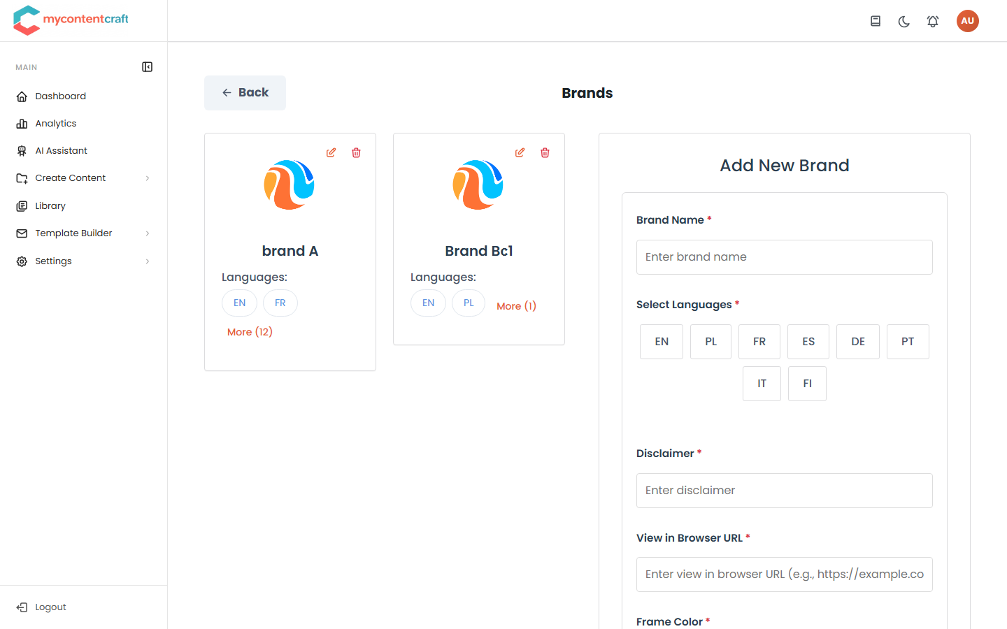Select ES language option
This screenshot has height=629, width=1007.
pos(808,342)
